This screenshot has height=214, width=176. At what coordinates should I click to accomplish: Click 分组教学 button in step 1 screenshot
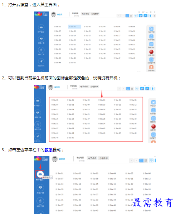pos(95,14)
